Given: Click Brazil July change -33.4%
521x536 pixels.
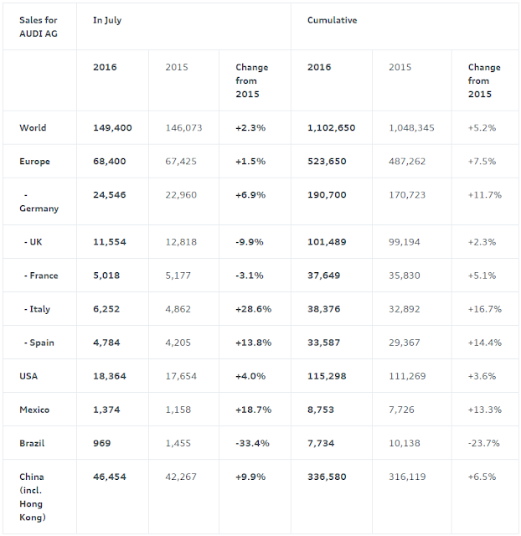Looking at the screenshot, I should click(252, 443).
